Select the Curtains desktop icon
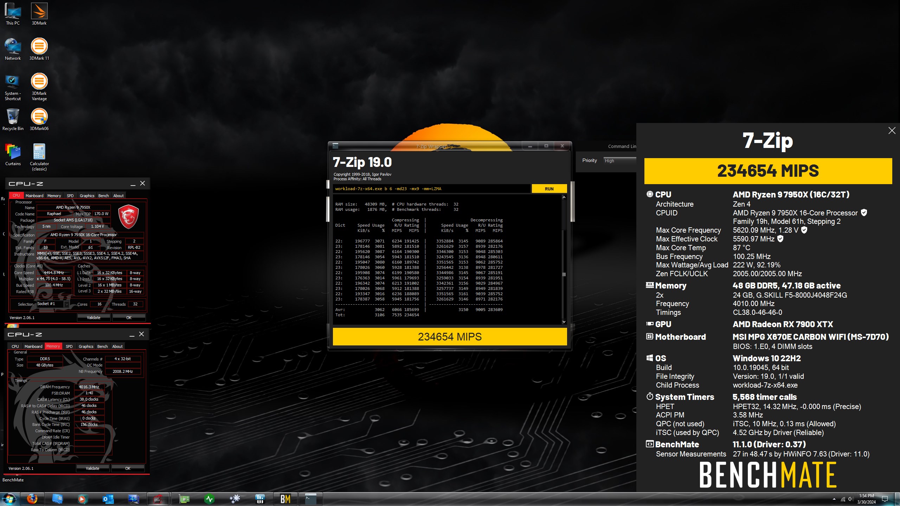The height and width of the screenshot is (506, 900). [x=13, y=155]
